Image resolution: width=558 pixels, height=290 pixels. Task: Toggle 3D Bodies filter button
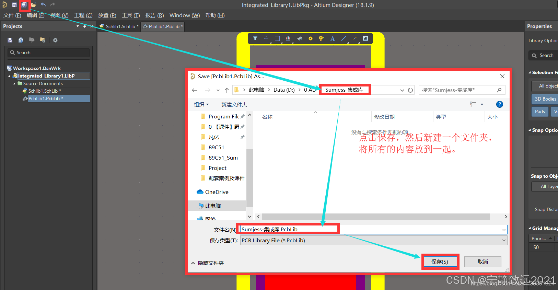pyautogui.click(x=545, y=99)
